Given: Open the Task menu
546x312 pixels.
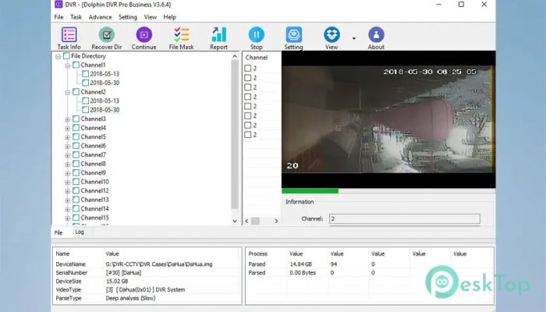Looking at the screenshot, I should [76, 17].
